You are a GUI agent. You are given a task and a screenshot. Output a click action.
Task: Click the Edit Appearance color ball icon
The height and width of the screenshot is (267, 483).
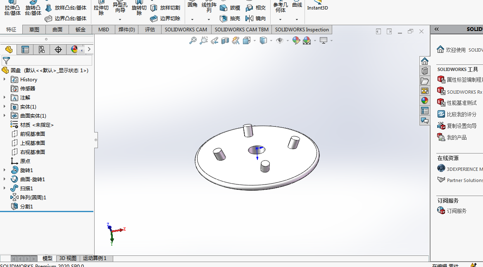pyautogui.click(x=296, y=40)
